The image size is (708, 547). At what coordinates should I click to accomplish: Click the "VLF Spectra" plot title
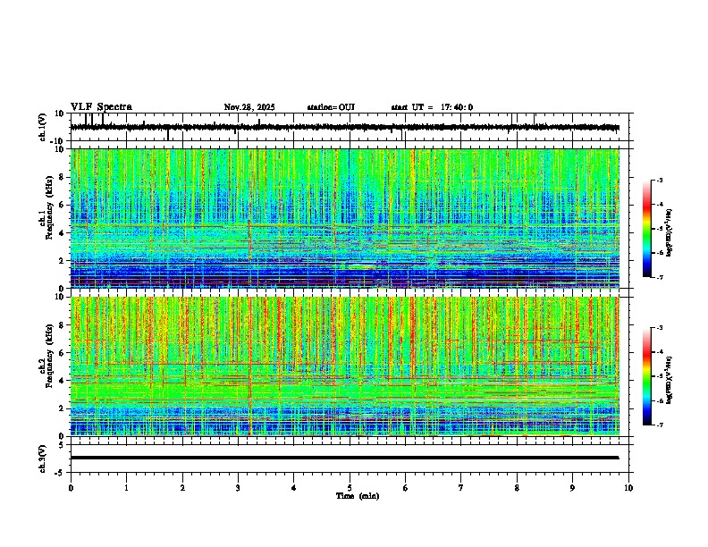[x=101, y=107]
